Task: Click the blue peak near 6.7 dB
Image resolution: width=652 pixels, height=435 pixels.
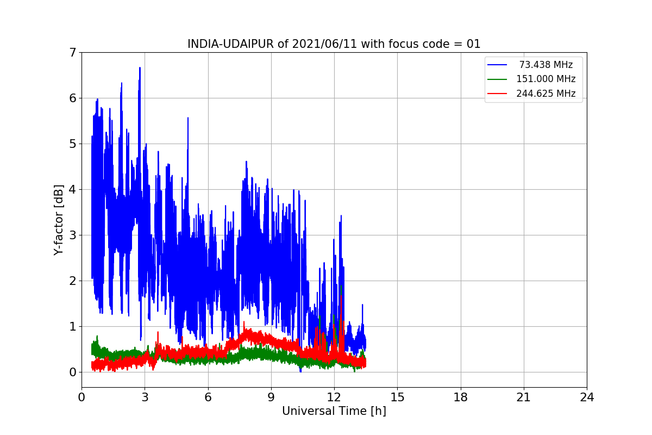Action: pos(140,69)
